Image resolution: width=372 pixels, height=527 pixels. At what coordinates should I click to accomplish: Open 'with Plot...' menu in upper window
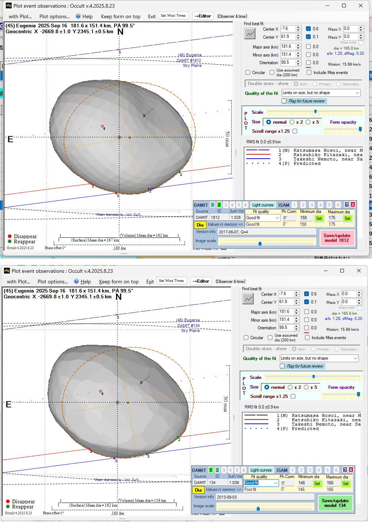click(x=20, y=16)
